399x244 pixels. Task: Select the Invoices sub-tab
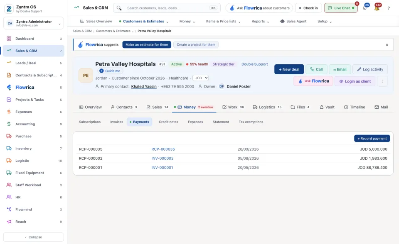click(116, 122)
